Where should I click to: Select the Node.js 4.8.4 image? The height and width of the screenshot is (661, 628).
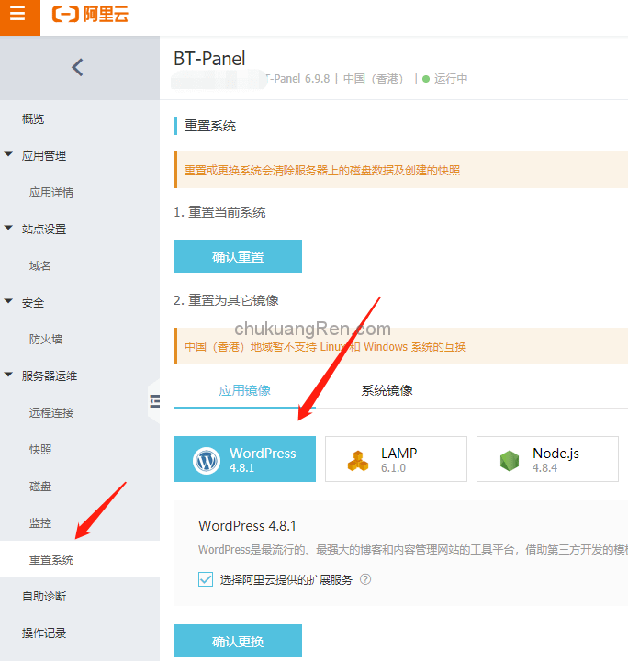547,459
